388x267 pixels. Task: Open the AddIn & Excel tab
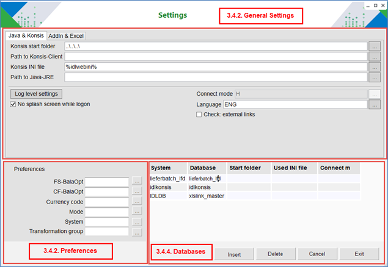pos(66,36)
